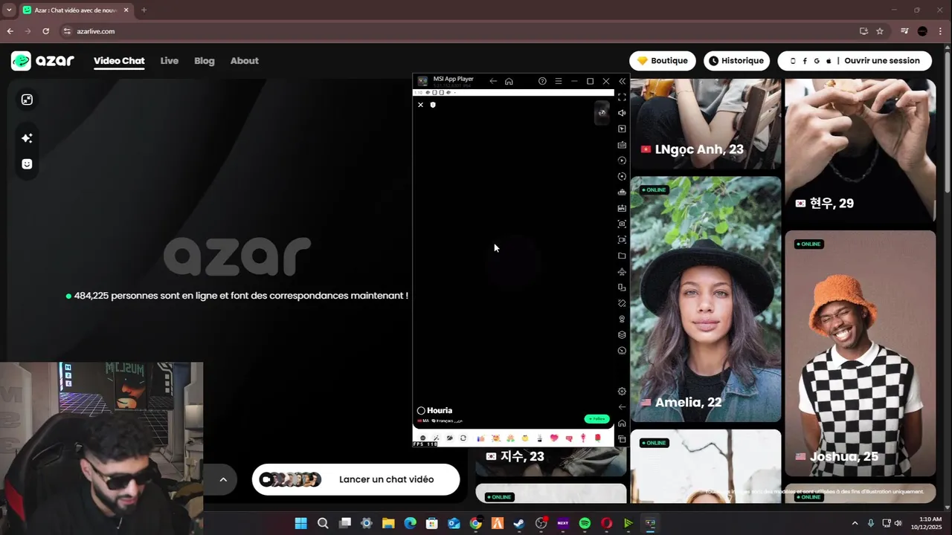Go back in MSI App Player title bar
The image size is (952, 535).
tap(493, 81)
